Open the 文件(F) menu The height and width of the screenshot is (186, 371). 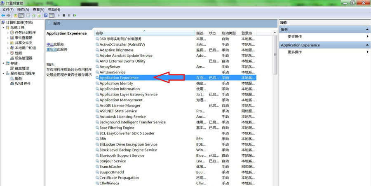click(x=8, y=9)
